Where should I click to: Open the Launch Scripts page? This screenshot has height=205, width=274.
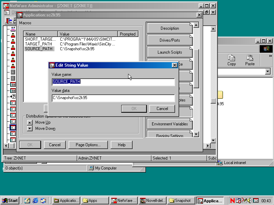click(170, 52)
